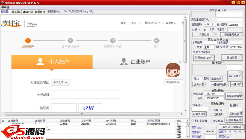
Task: Focus the 手机 field showing 13613001975
Action: pyautogui.click(x=215, y=98)
